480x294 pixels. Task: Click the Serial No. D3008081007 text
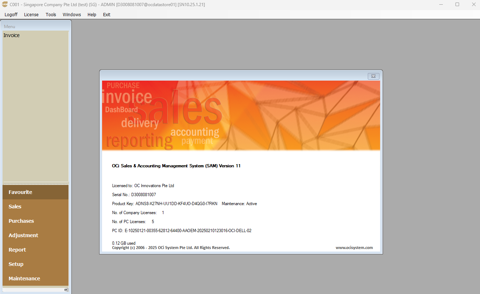pos(134,195)
